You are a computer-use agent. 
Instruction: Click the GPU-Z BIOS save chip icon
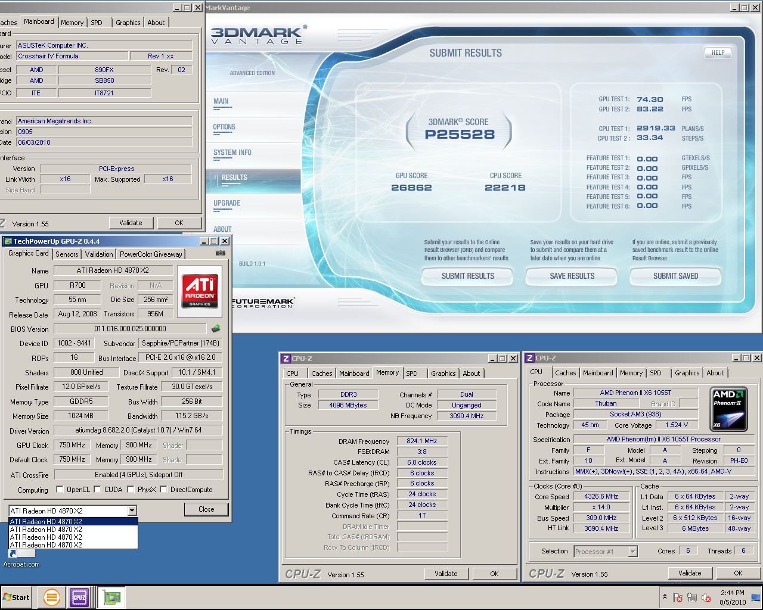tap(216, 328)
